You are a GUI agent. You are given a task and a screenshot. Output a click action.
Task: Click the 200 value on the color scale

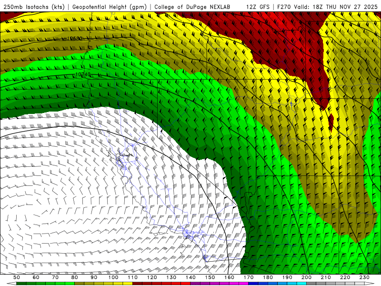307,277
